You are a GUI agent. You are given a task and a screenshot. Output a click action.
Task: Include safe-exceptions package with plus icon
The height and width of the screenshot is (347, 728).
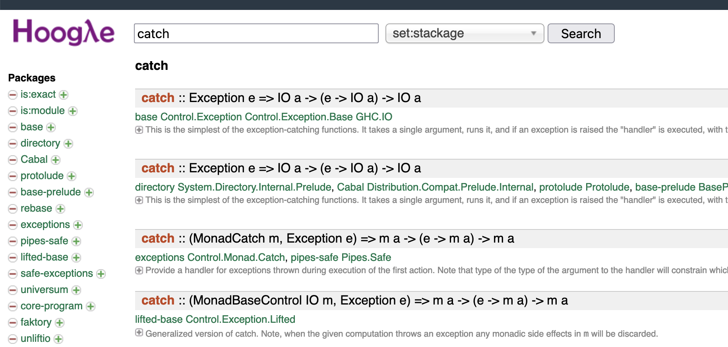click(101, 274)
